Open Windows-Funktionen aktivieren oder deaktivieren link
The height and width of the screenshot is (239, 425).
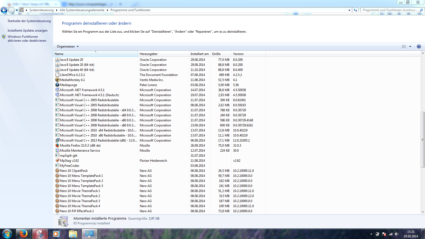(x=27, y=39)
